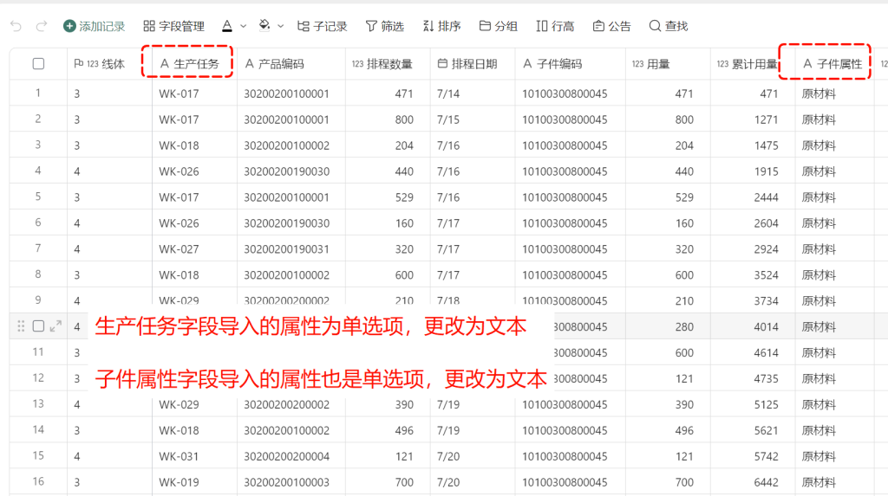Viewport: 888px width, 496px height.
Task: Select the 用量 column header
Action: 669,64
